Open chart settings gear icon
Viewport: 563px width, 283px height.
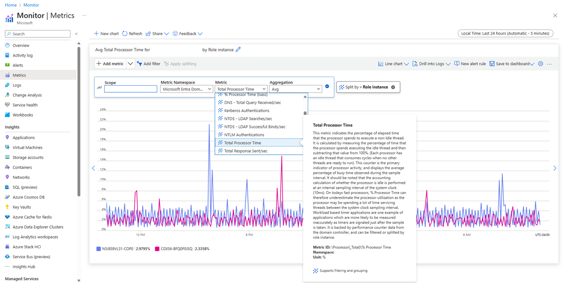tap(540, 64)
